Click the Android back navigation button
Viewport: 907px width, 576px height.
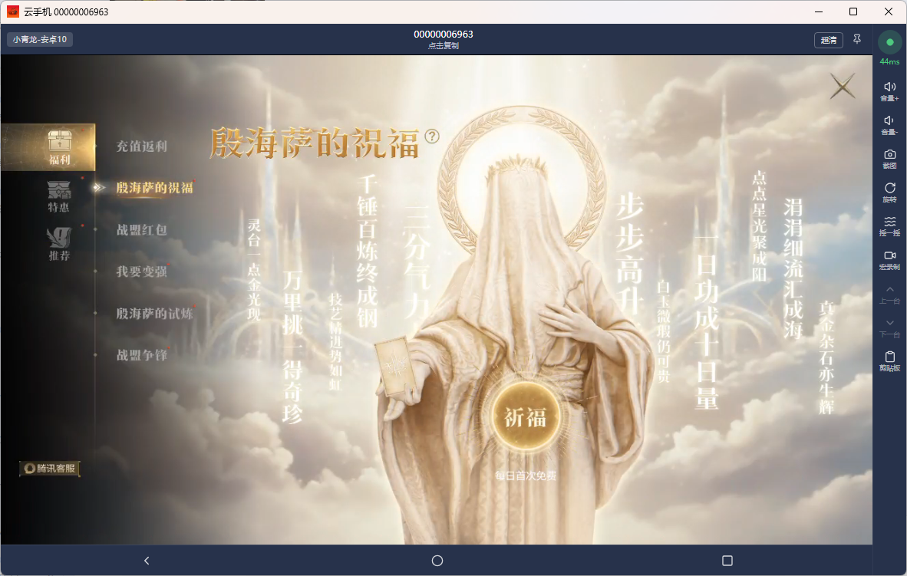tap(147, 561)
